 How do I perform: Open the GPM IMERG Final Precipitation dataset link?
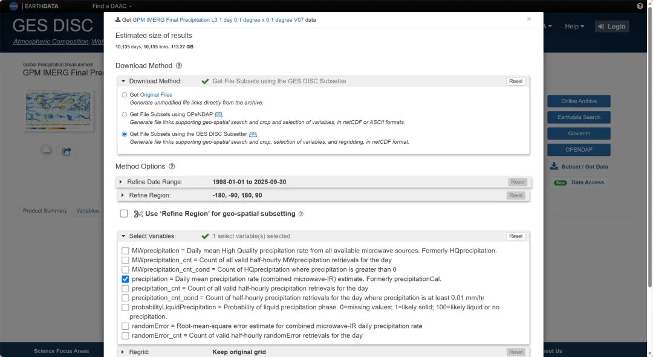coord(218,19)
